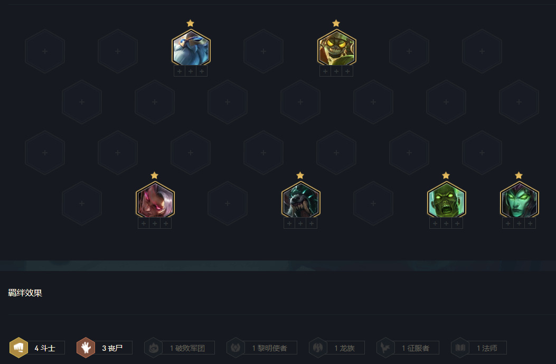Open the 1 黎明使者 trait badge
Screen dimensions: 556x364
click(262, 348)
